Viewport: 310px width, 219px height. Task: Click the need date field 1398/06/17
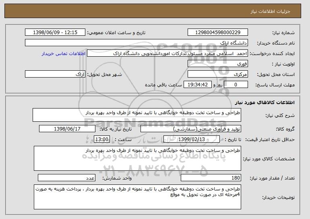(x=67, y=129)
